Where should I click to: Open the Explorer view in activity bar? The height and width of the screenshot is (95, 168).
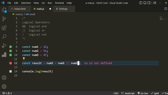point(4,10)
